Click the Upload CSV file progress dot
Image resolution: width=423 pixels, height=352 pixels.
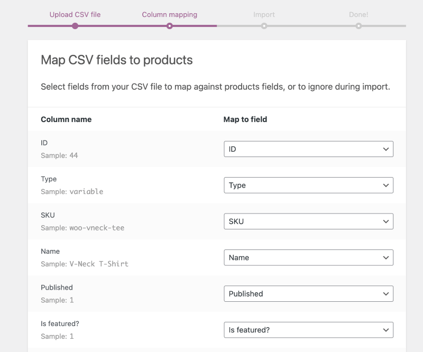(x=75, y=26)
